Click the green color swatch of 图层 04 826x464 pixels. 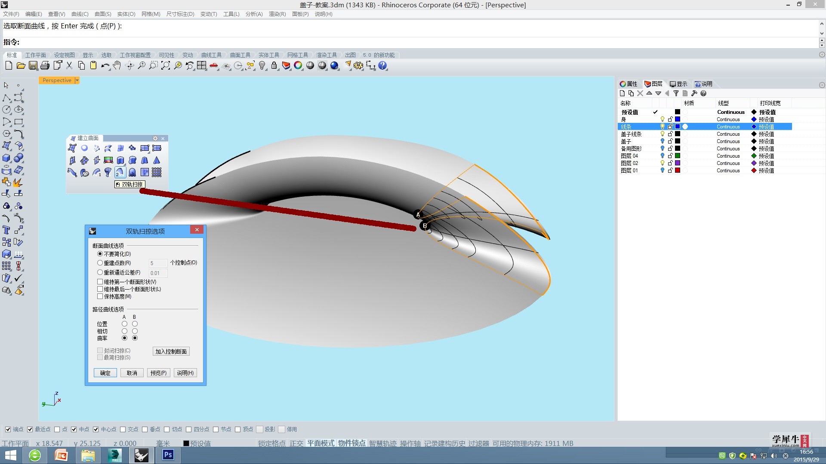click(678, 156)
